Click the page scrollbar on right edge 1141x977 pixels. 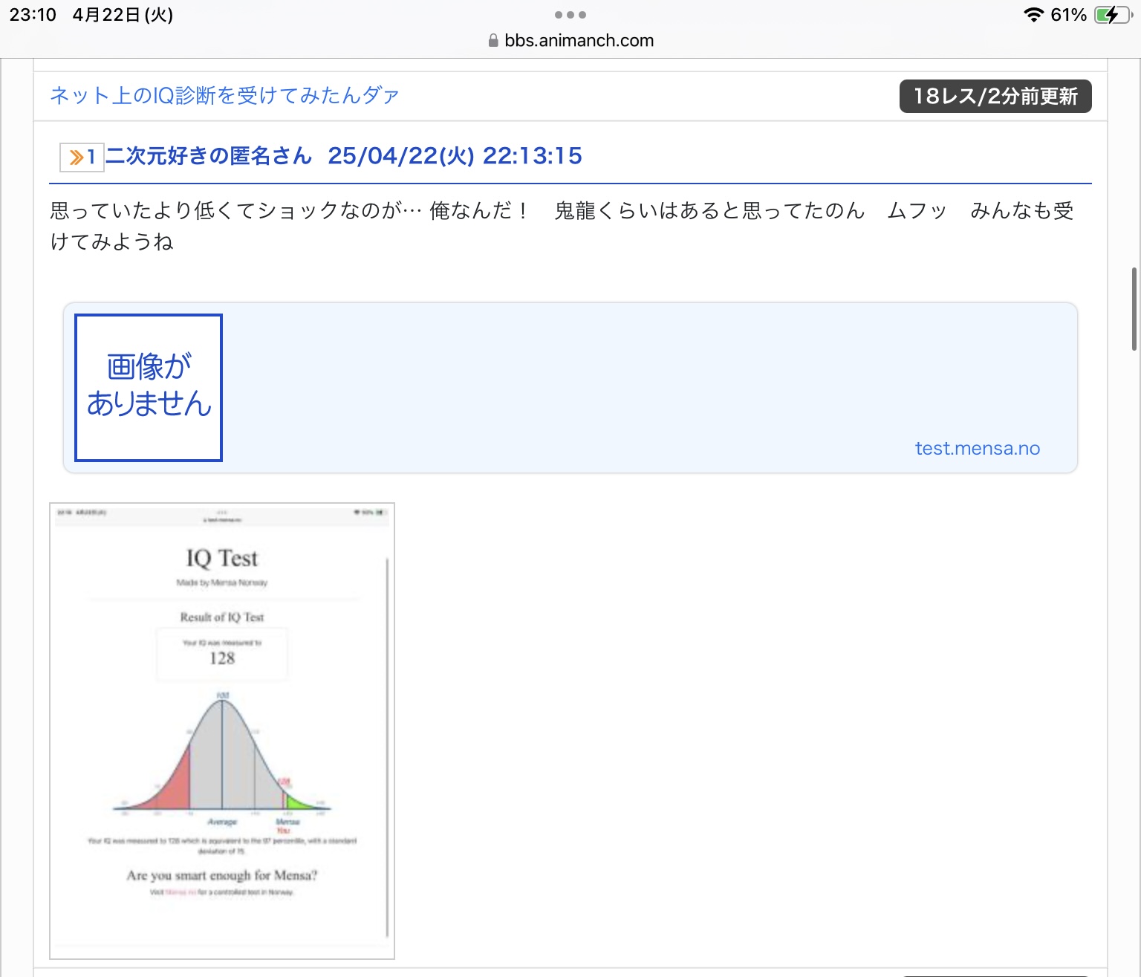pyautogui.click(x=1134, y=308)
